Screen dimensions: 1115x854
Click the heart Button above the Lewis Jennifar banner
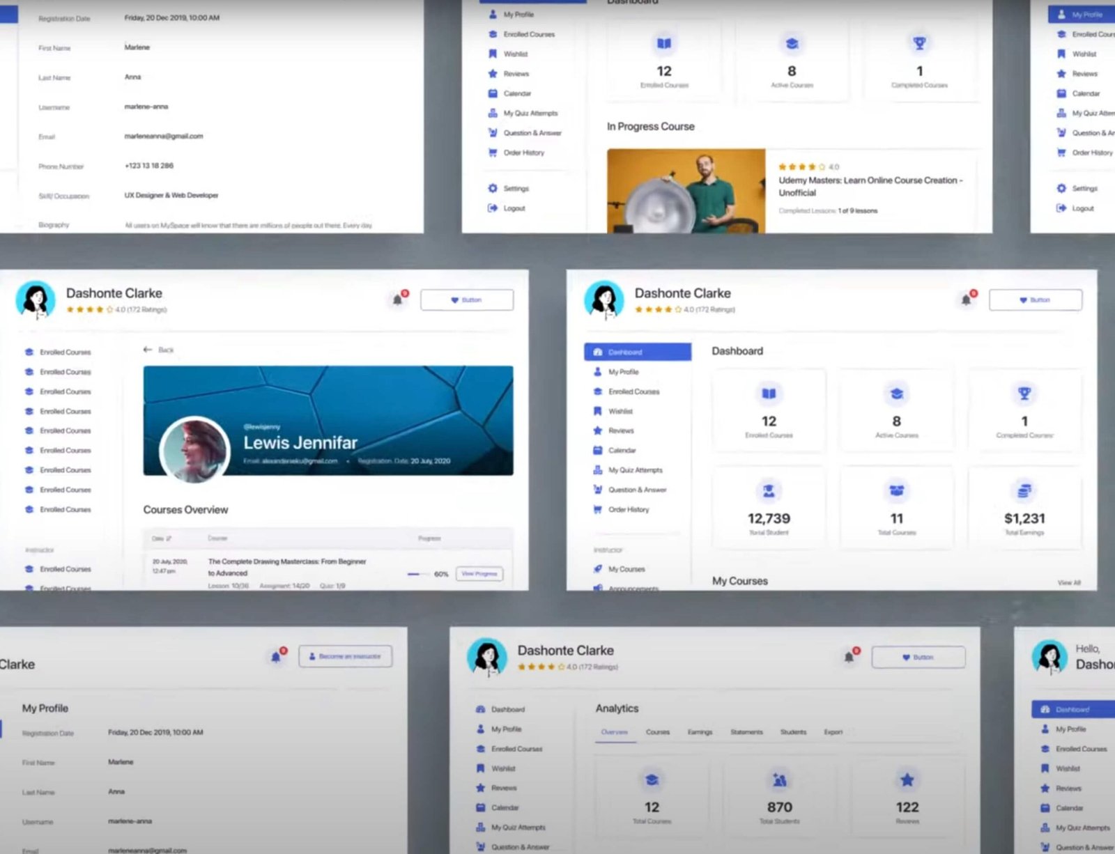(x=467, y=300)
